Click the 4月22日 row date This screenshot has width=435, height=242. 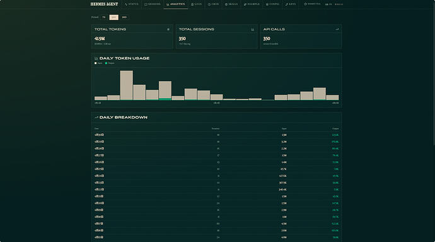click(99, 190)
